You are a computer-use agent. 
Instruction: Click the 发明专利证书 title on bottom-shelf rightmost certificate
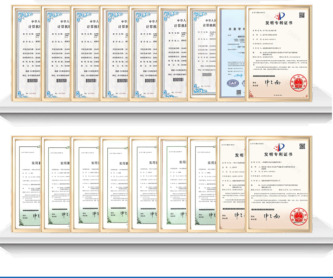click(278, 154)
